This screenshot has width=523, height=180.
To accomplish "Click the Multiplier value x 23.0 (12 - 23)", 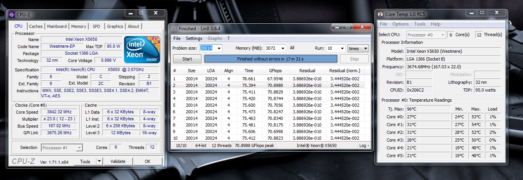I will [59, 119].
